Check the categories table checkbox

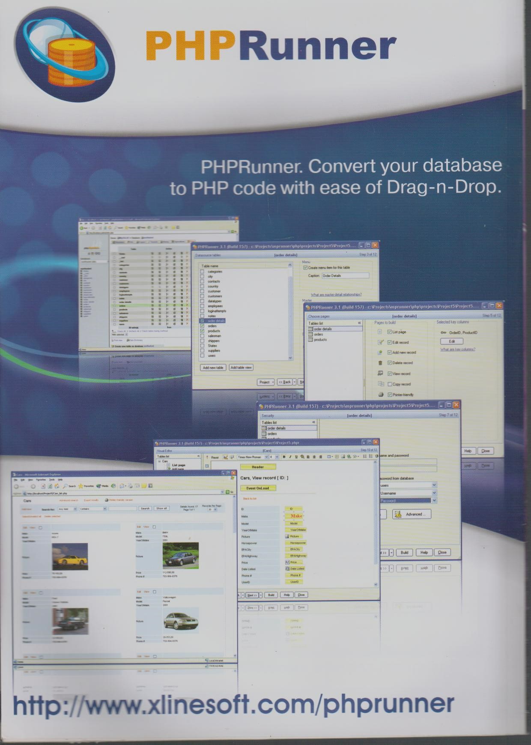202,272
